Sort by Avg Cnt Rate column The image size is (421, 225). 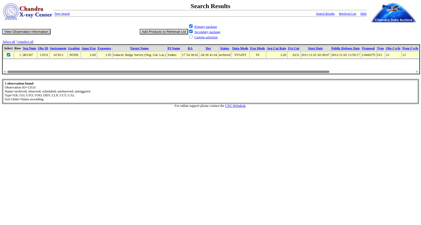tap(277, 48)
